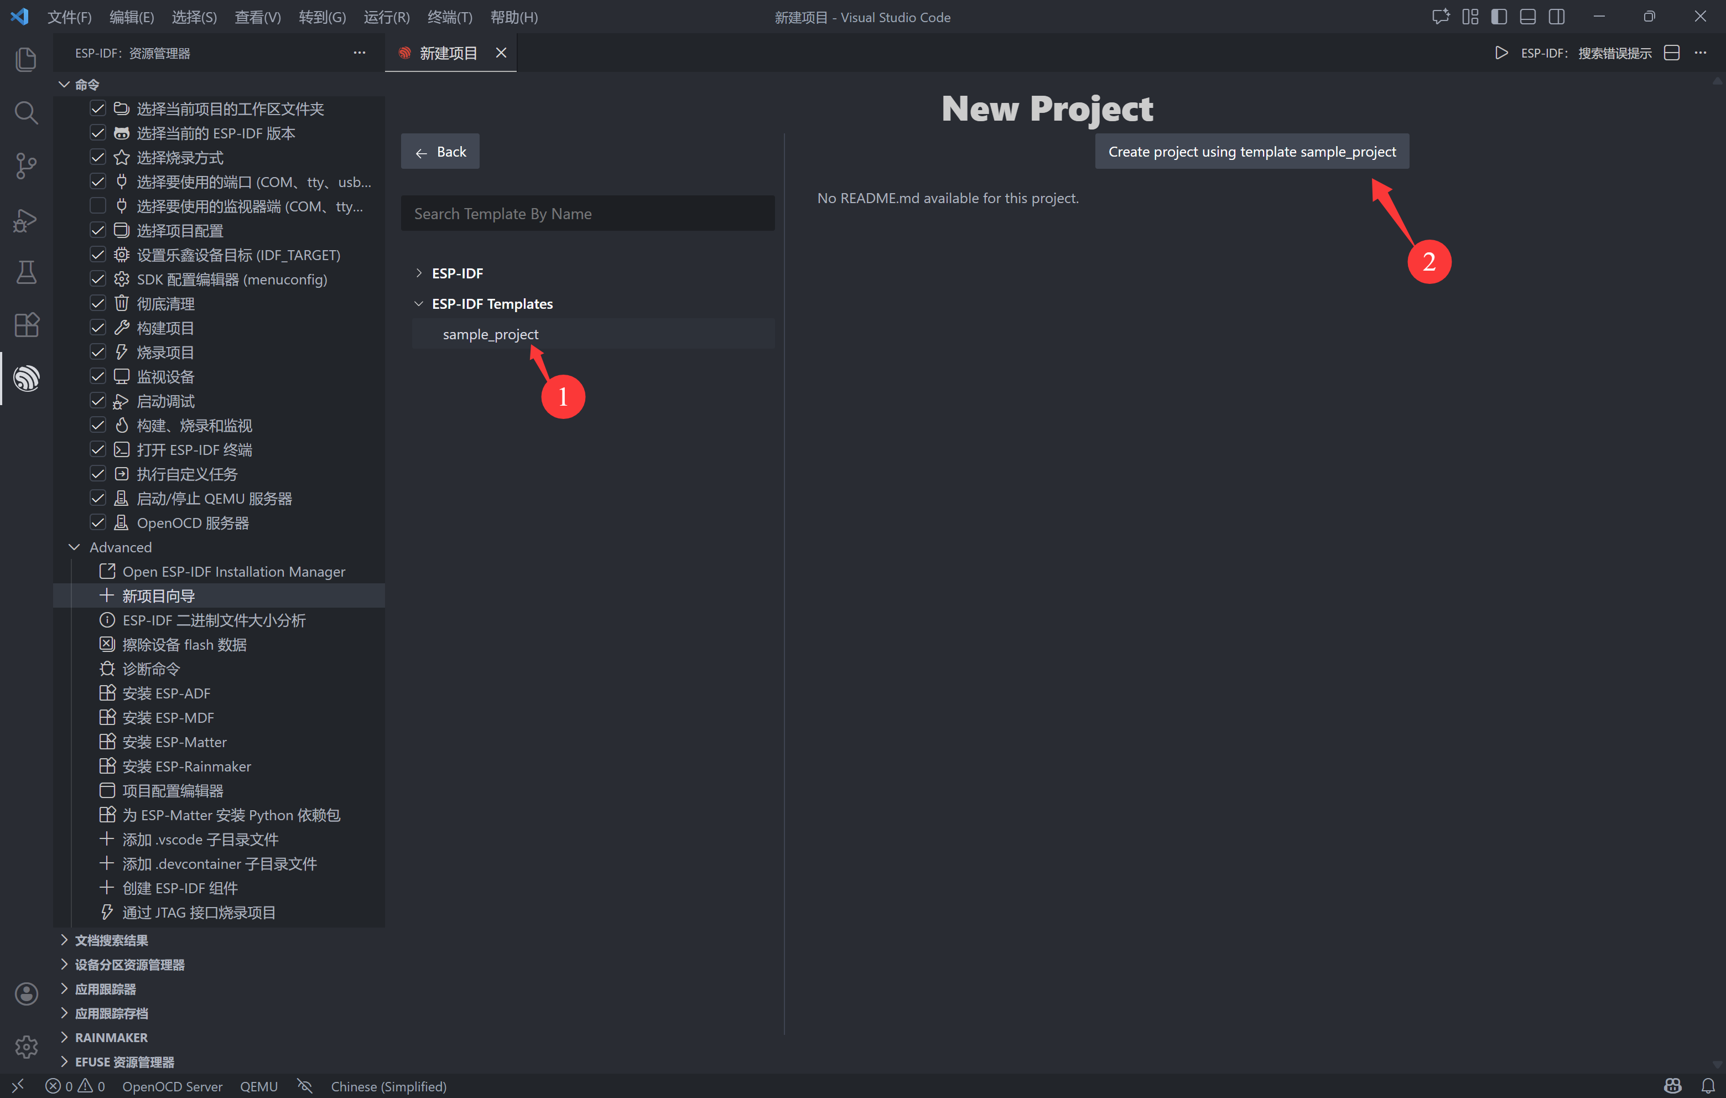Open the chat icon in title bar
This screenshot has width=1726, height=1098.
(1441, 17)
